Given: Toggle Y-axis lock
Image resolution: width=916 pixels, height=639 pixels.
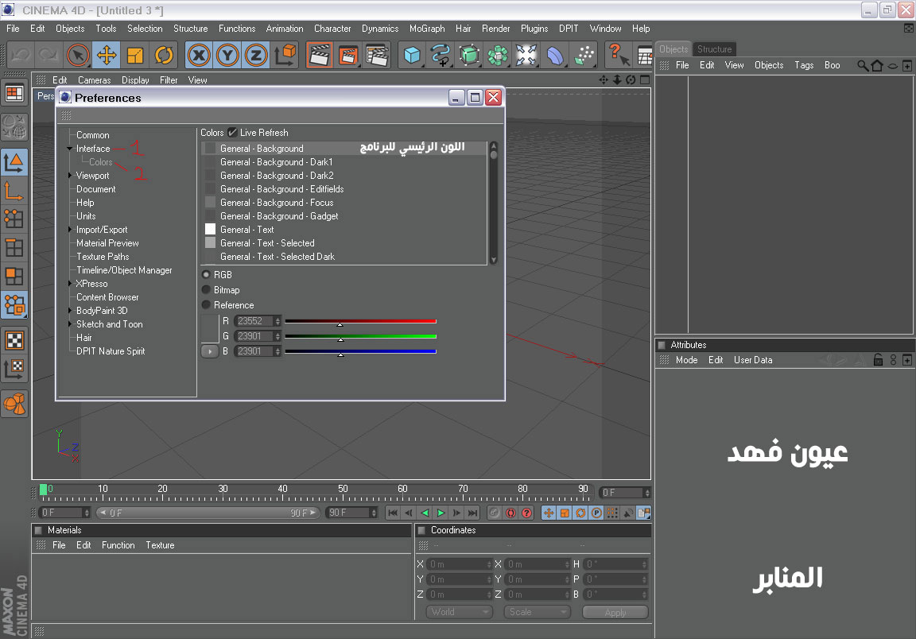Looking at the screenshot, I should coord(227,56).
